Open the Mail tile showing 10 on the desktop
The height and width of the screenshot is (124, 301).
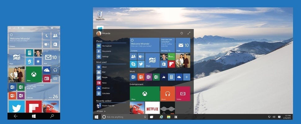click(x=183, y=45)
